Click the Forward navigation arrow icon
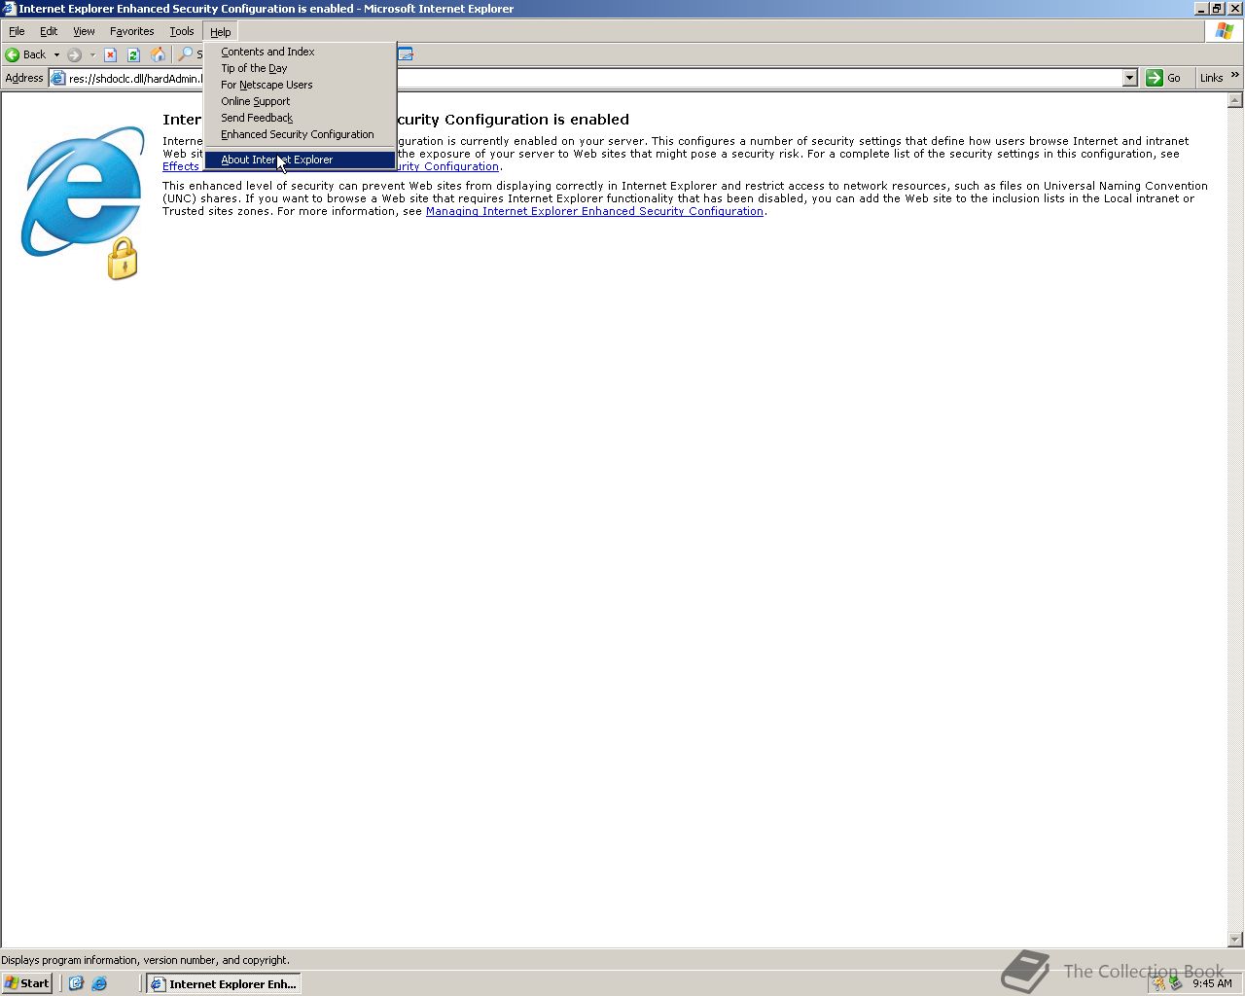 [x=74, y=54]
